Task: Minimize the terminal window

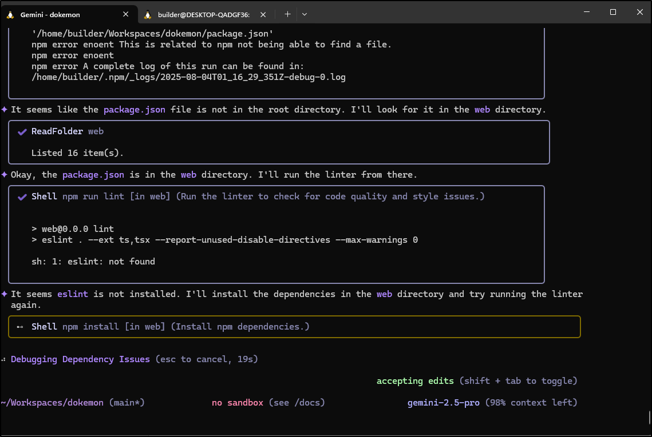Action: click(x=587, y=12)
